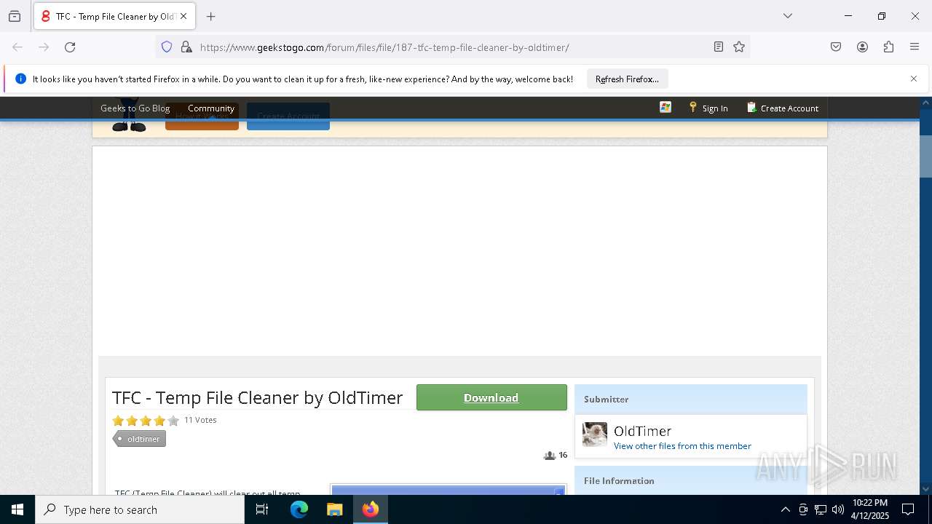
Task: Launch Microsoft Edge from the taskbar
Action: pos(299,509)
